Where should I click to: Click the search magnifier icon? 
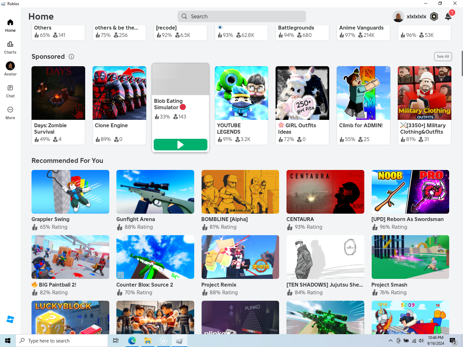184,16
